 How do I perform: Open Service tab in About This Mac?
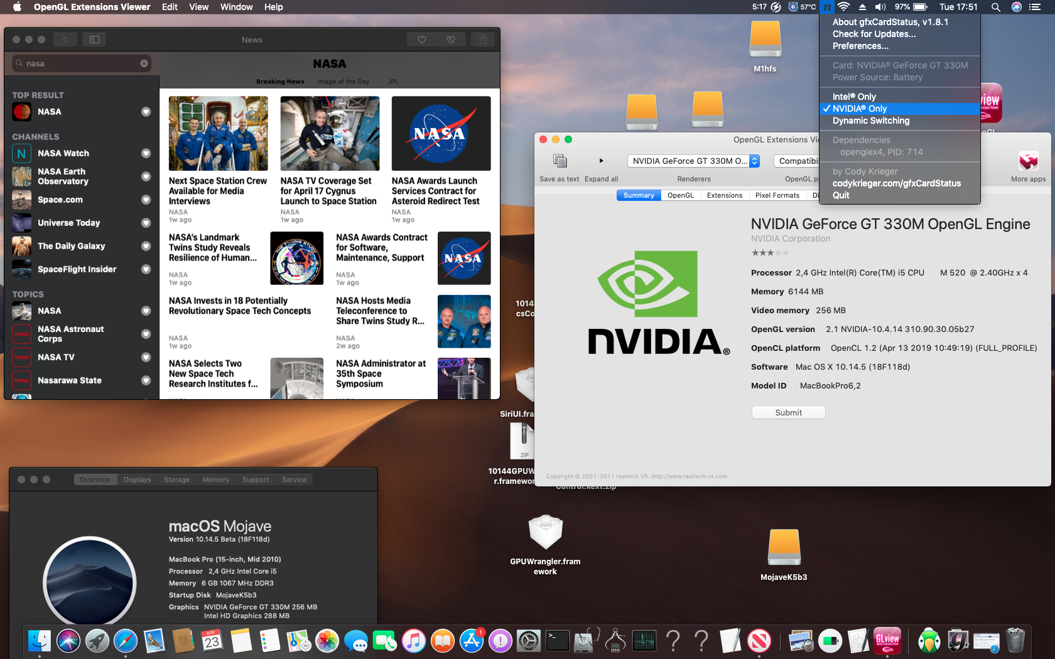pos(294,480)
